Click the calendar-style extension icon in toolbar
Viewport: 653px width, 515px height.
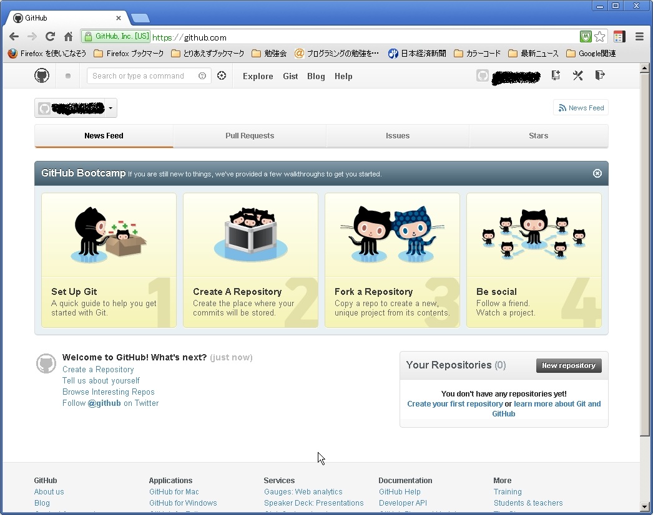(x=620, y=37)
